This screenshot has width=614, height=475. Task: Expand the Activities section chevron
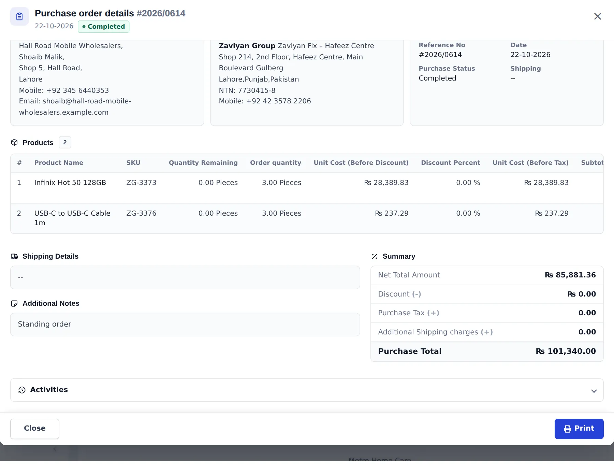point(594,391)
